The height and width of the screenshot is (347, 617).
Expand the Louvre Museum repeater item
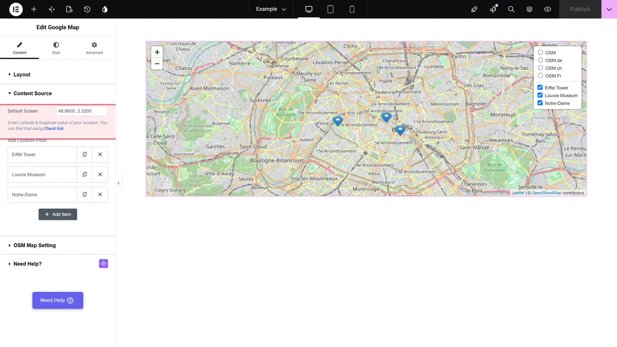point(42,174)
